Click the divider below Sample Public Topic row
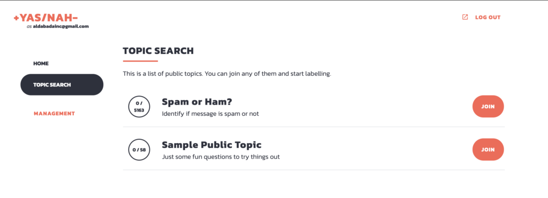Screen dimensions: 548x198 coord(314,170)
